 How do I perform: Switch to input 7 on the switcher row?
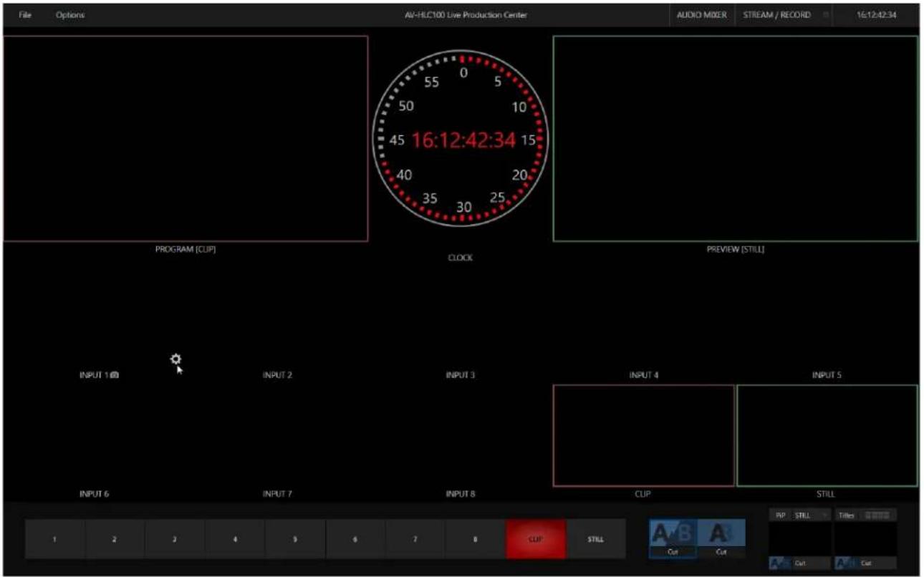pyautogui.click(x=416, y=539)
